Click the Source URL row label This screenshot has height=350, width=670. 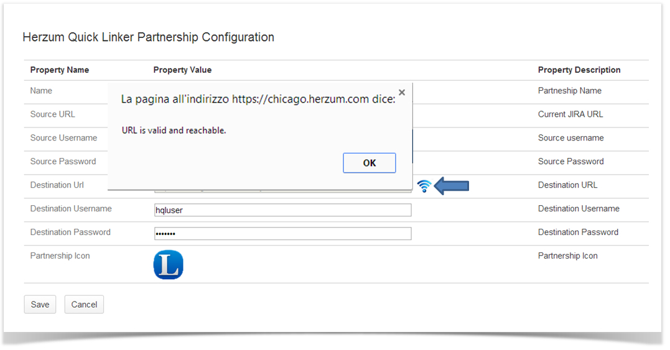(53, 114)
